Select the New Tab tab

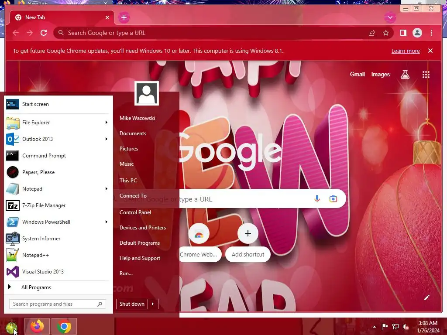tap(62, 17)
